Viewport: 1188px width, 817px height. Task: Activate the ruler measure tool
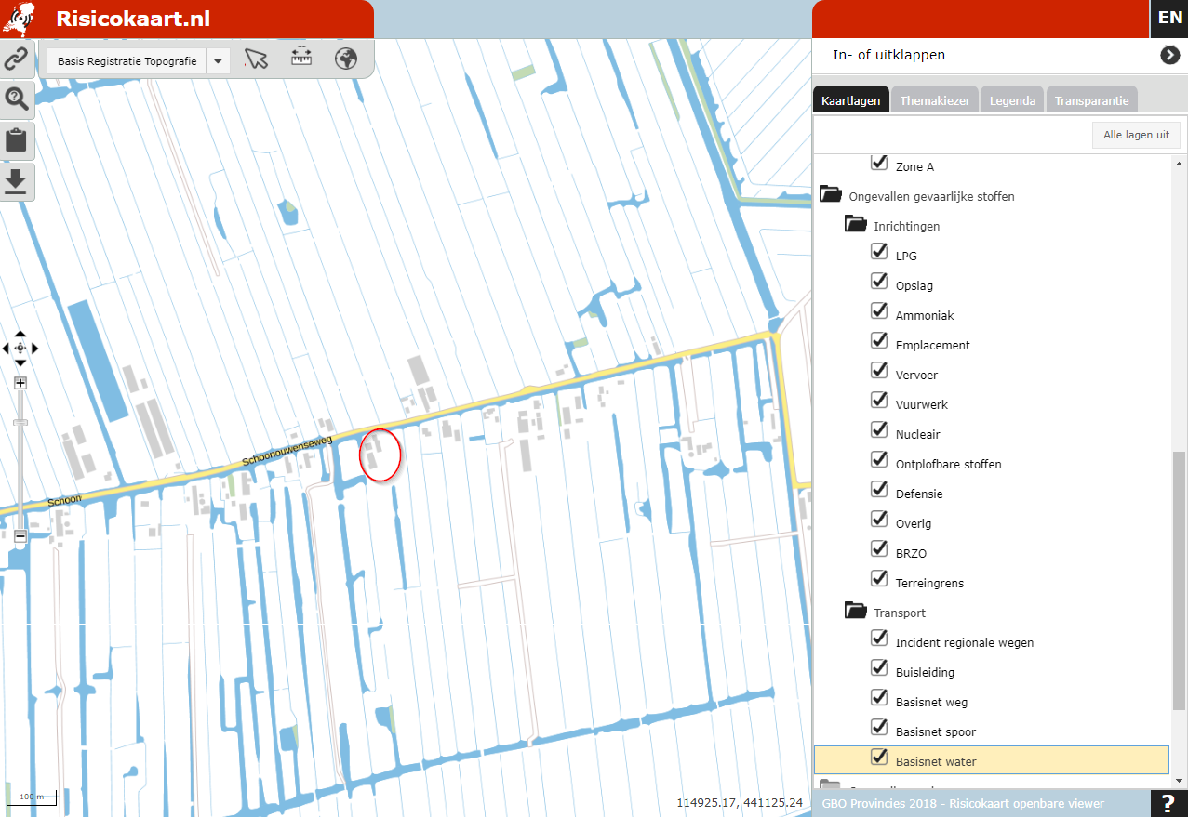point(301,59)
